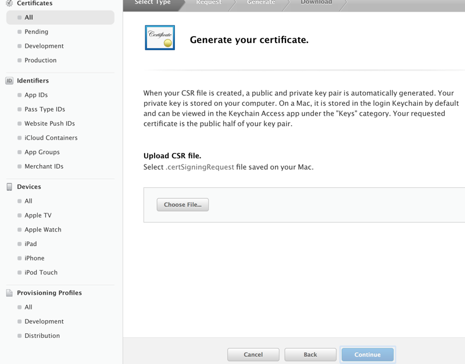Click the Certificates section icon
The image size is (465, 364).
click(9, 3)
